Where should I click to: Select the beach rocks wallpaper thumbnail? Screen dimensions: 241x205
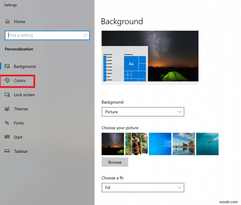pyautogui.click(x=184, y=144)
